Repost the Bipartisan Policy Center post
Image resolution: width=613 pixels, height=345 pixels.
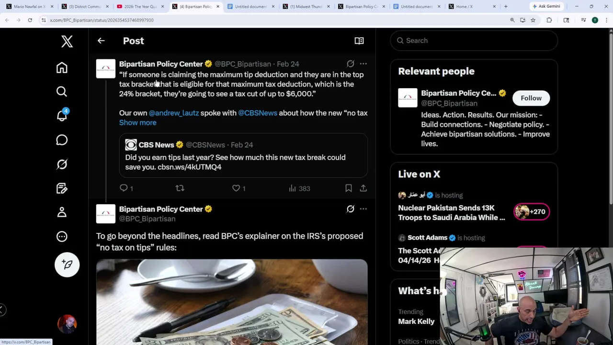pos(180,188)
